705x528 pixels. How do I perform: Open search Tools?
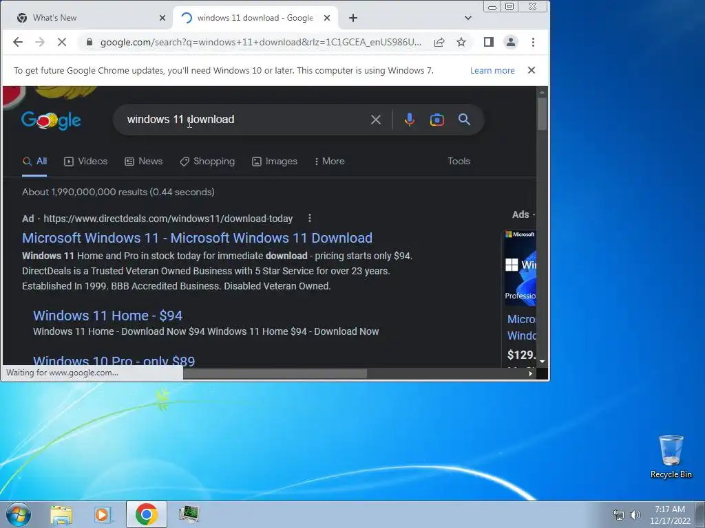click(459, 161)
